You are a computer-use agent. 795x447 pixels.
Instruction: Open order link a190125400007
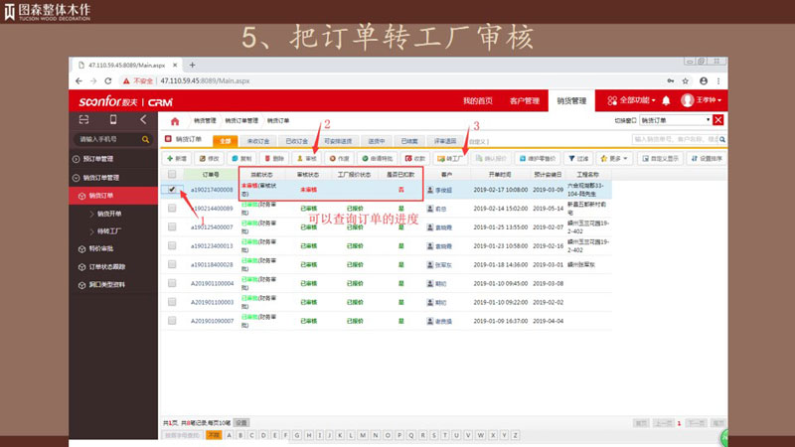point(212,227)
